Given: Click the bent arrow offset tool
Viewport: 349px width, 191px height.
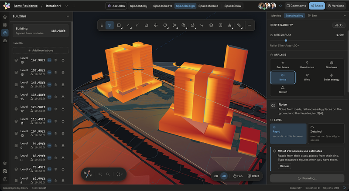Looking at the screenshot, I should click(x=202, y=25).
